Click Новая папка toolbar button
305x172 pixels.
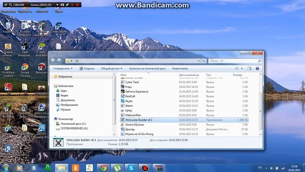point(180,68)
